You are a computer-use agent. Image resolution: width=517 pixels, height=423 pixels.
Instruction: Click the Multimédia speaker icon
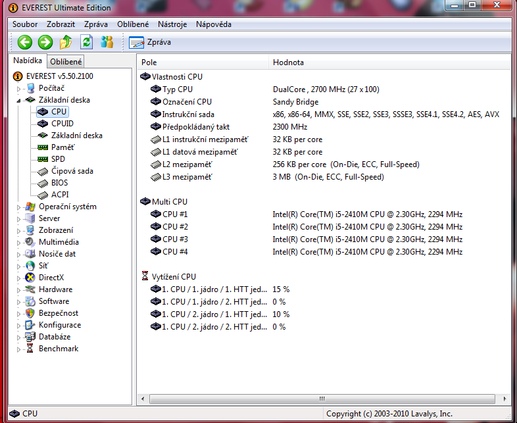[30, 242]
